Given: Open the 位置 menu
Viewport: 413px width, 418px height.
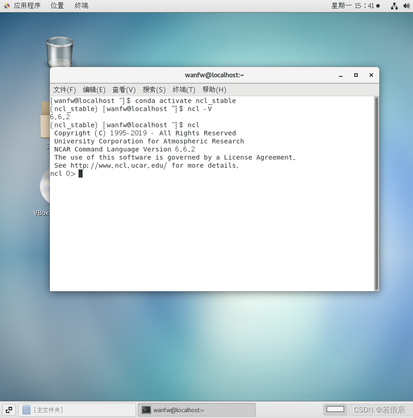Looking at the screenshot, I should [x=57, y=6].
